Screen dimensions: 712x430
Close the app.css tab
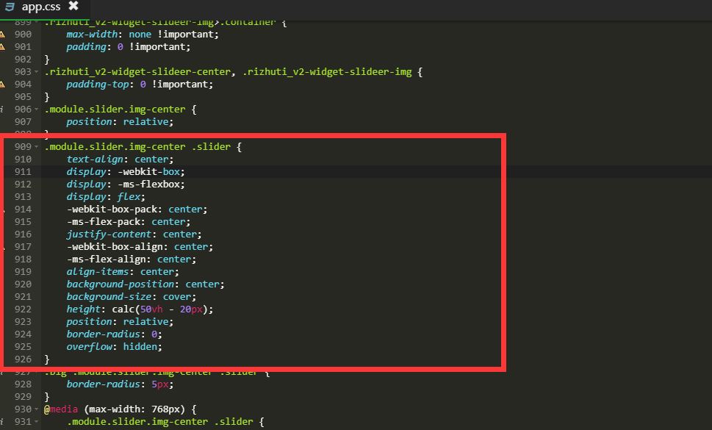[x=73, y=7]
